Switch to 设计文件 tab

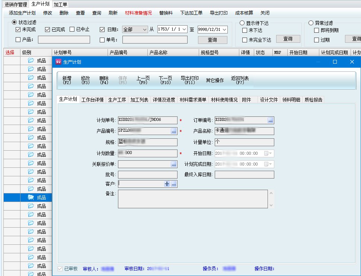(x=269, y=100)
